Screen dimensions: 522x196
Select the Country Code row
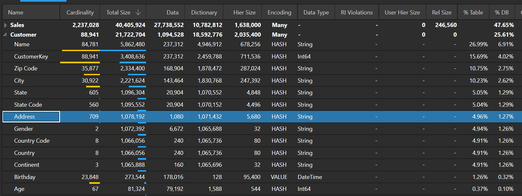coord(32,141)
